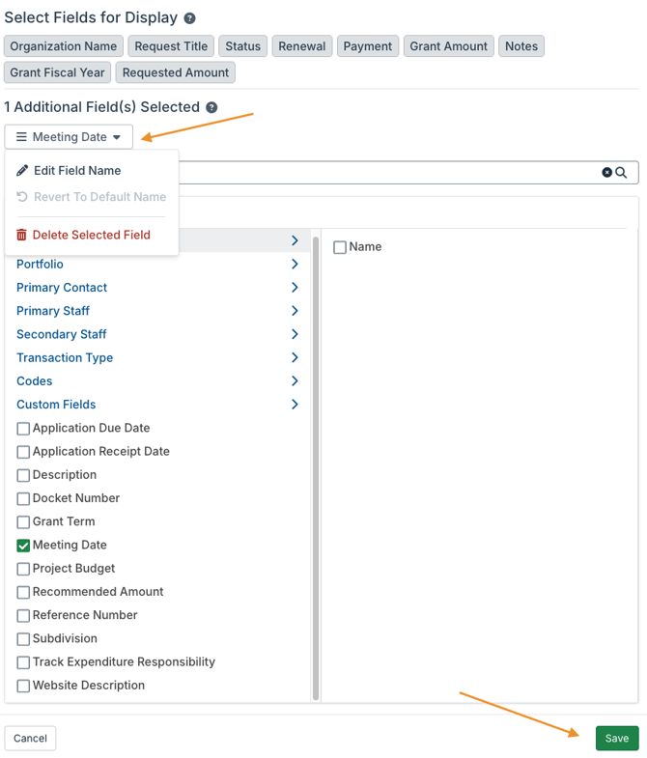
Task: Click the hamburger icon on Meeting Date button
Action: pyautogui.click(x=21, y=137)
